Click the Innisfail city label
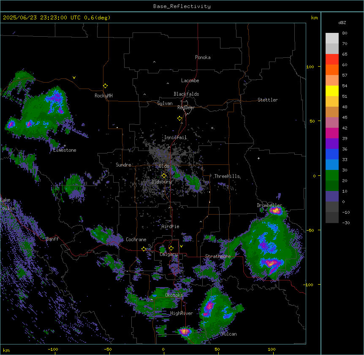 (x=176, y=137)
